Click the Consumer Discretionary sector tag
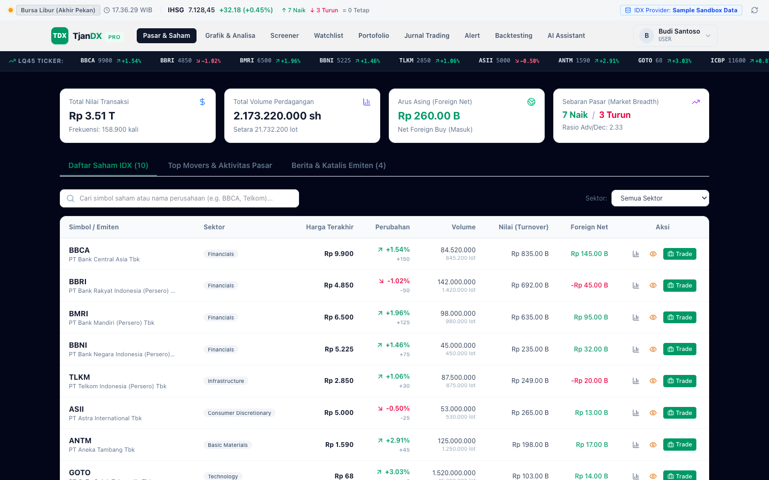769x480 pixels. (x=239, y=413)
